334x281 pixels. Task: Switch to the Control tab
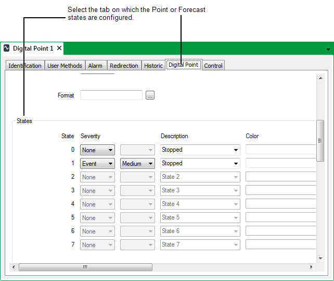pos(213,66)
